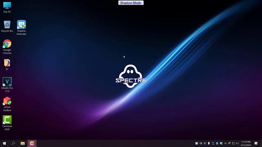This screenshot has height=147, width=262.
Task: Open taskbar search magnifier
Action: coord(13,143)
